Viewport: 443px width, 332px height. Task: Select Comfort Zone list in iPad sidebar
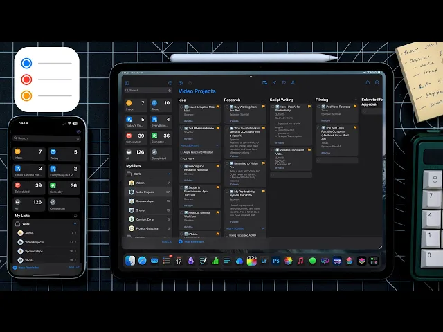coord(149,219)
